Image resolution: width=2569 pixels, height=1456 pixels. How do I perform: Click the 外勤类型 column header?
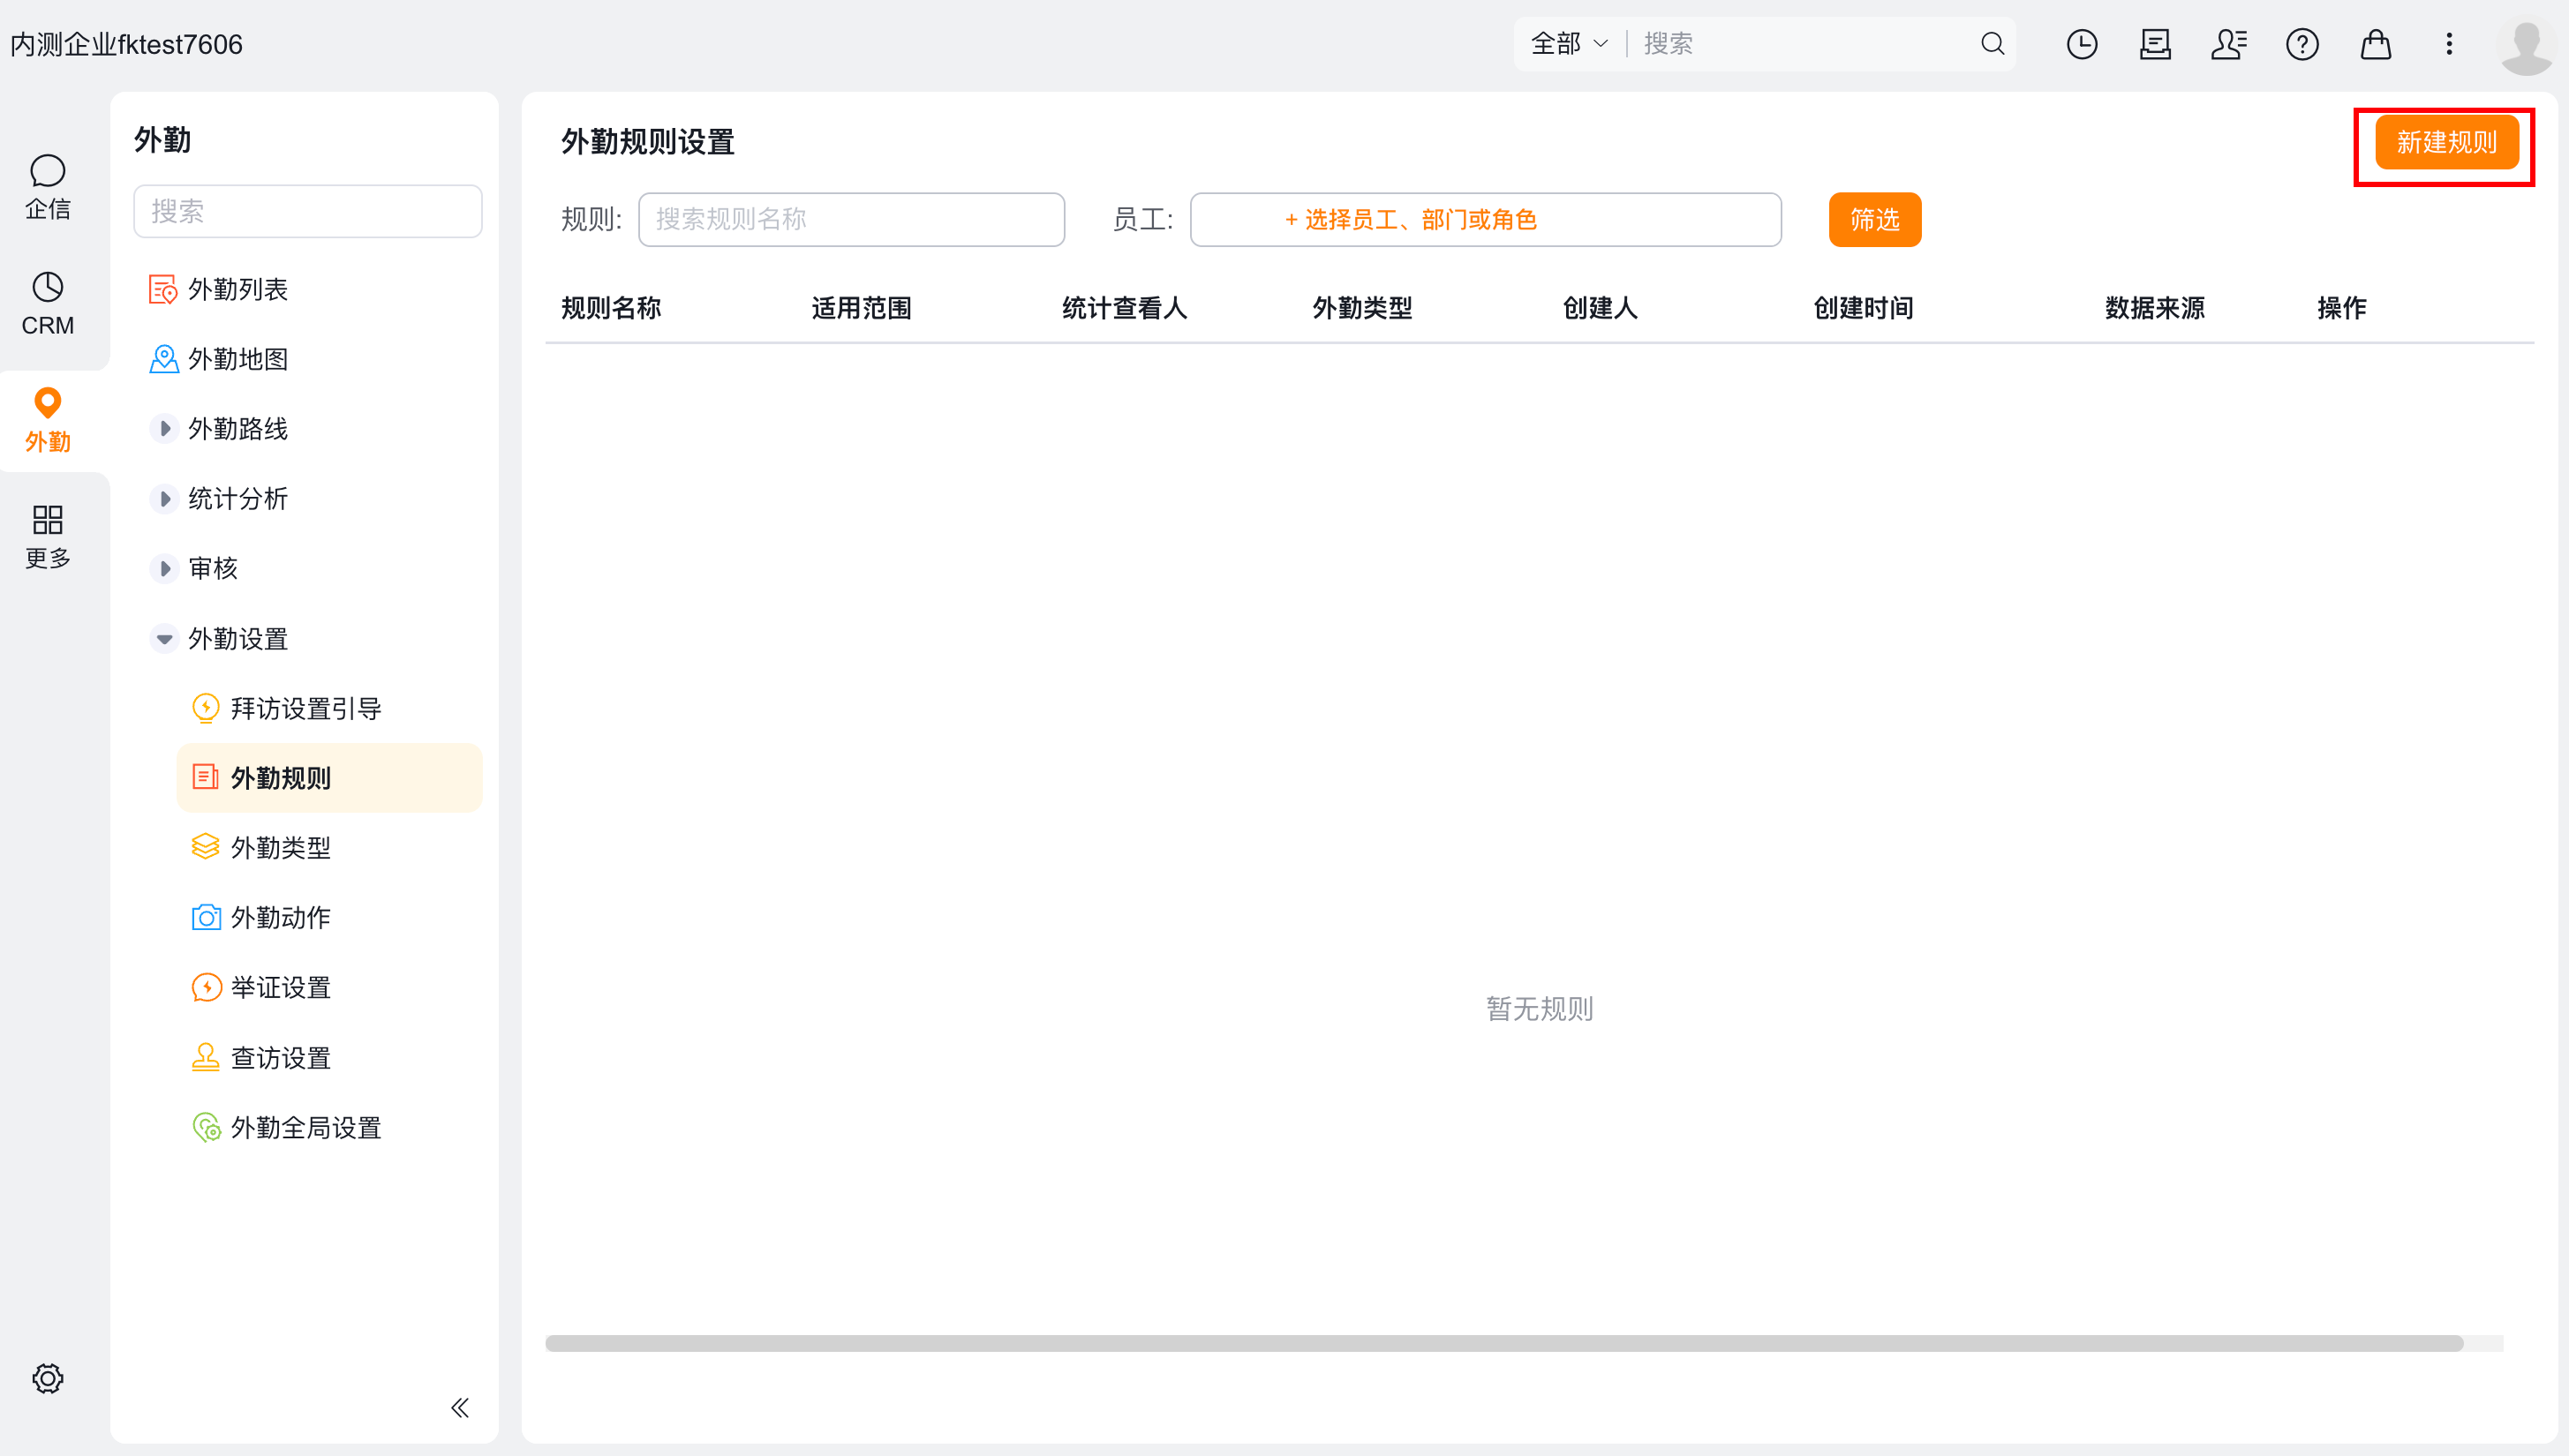pyautogui.click(x=1361, y=308)
